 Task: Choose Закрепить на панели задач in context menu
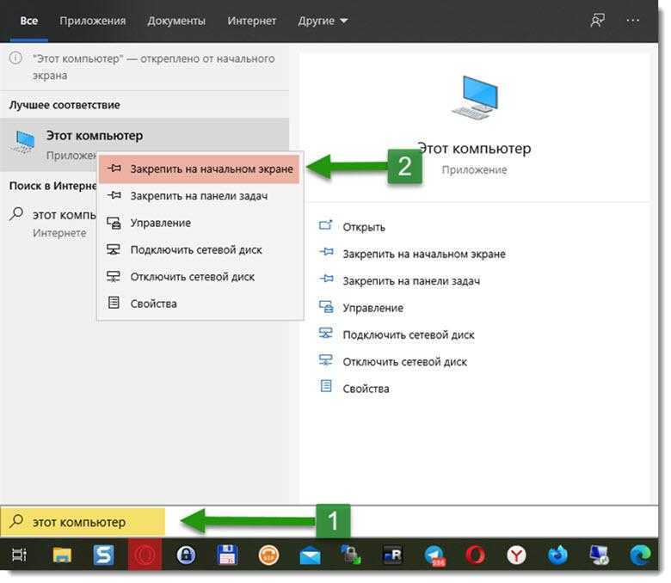tap(200, 196)
